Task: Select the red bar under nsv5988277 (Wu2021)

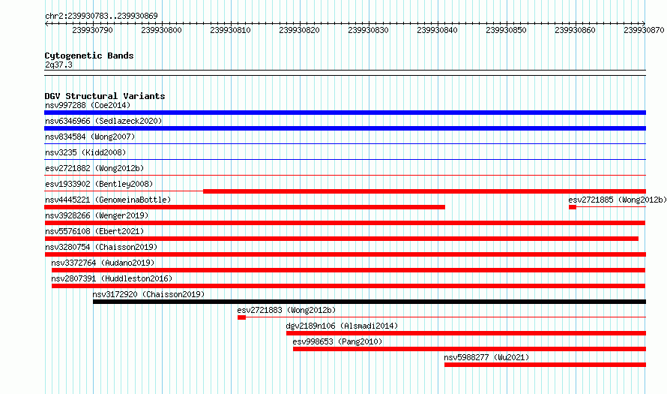Action: (x=546, y=365)
